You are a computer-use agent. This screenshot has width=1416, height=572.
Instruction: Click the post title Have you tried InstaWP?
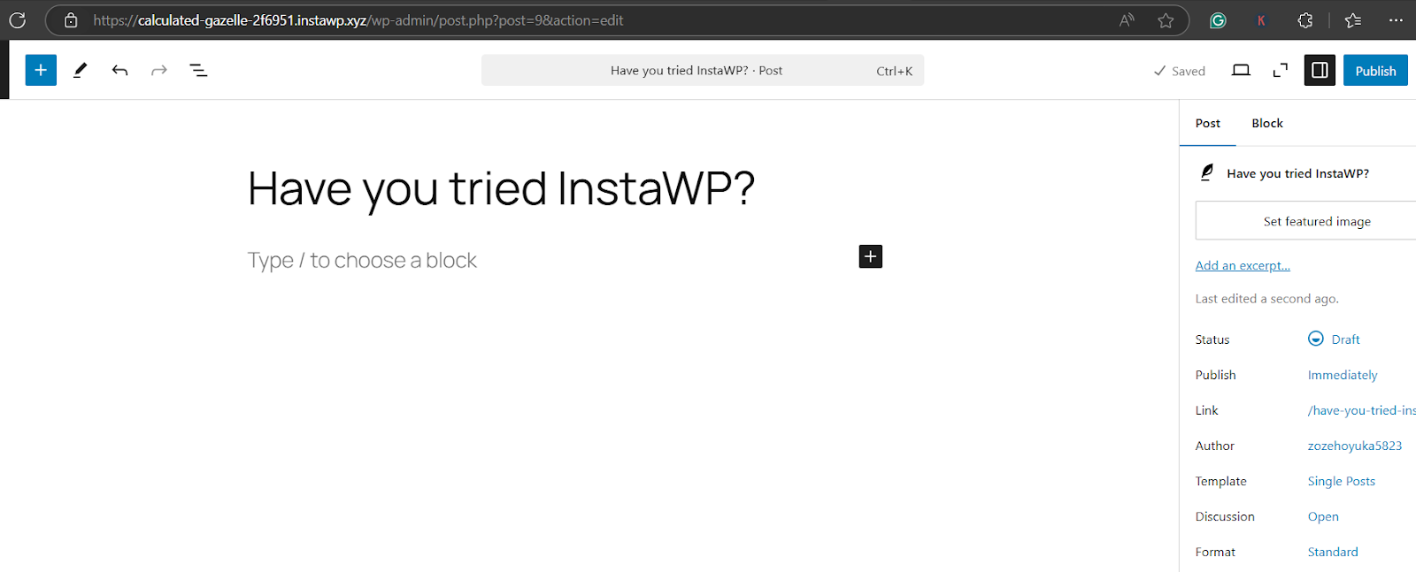pyautogui.click(x=501, y=188)
